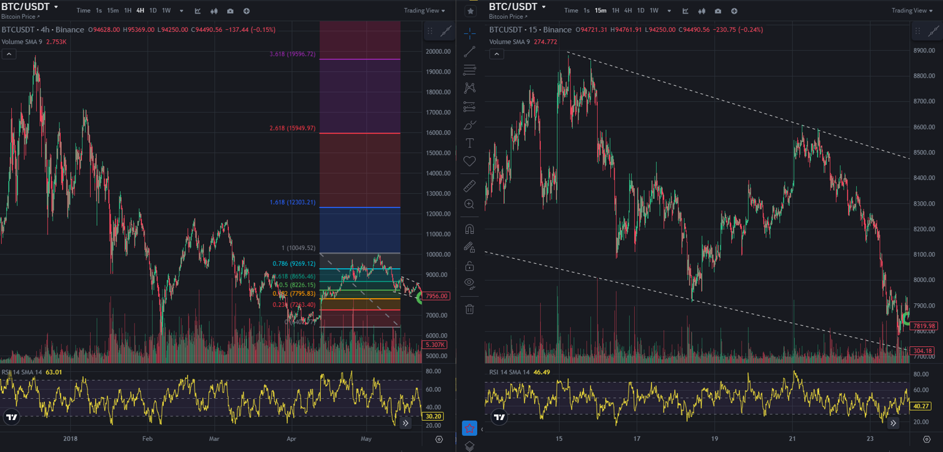Screen dimensions: 943x452
Task: Open indicators icon in right chart toolbar
Action: 686,11
